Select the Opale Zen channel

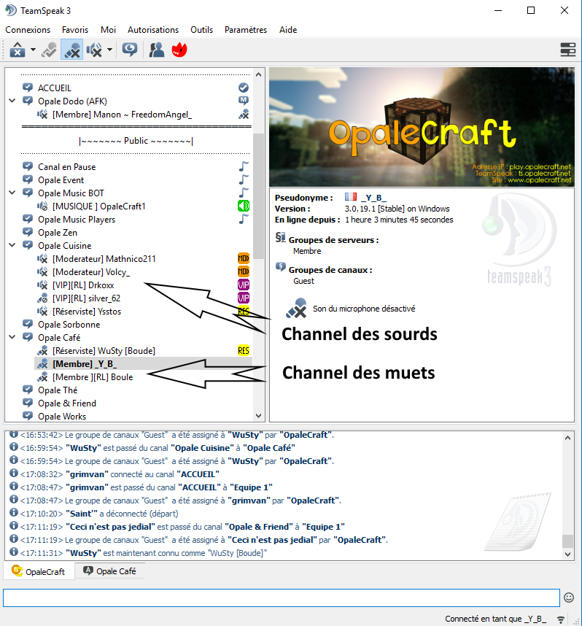pos(58,233)
